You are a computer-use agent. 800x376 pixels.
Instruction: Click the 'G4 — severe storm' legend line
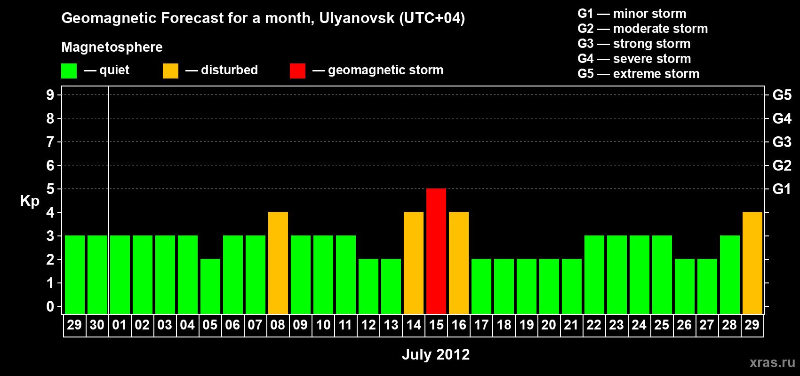coord(634,59)
